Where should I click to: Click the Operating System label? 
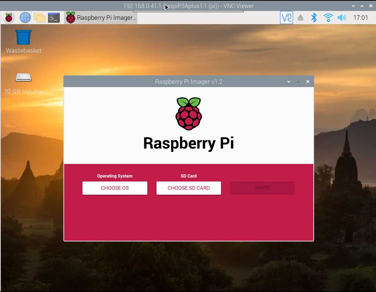click(x=115, y=176)
